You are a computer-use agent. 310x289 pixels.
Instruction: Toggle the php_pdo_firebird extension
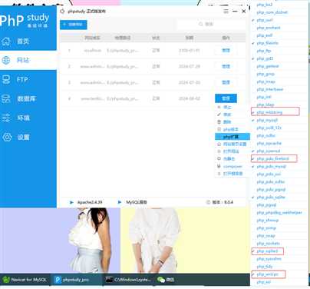272,158
